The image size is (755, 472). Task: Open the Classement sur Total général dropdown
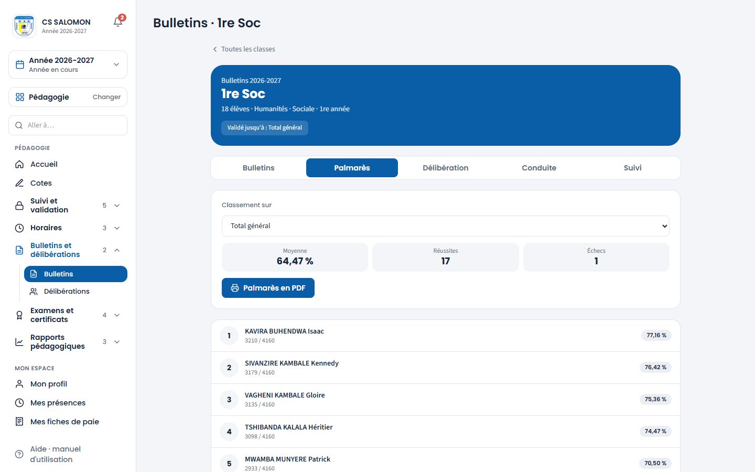point(446,226)
